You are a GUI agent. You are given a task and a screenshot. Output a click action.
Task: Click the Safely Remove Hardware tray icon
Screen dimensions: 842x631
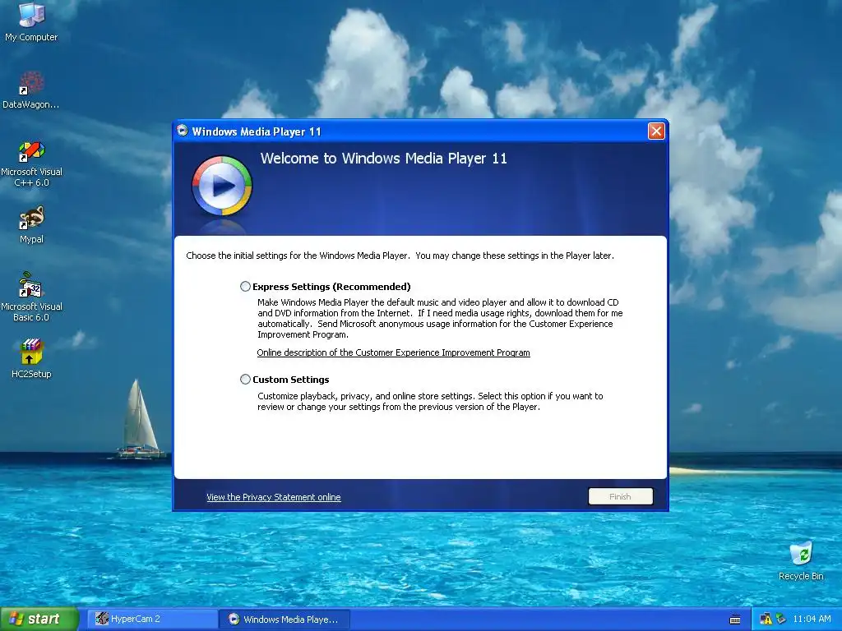coord(781,619)
